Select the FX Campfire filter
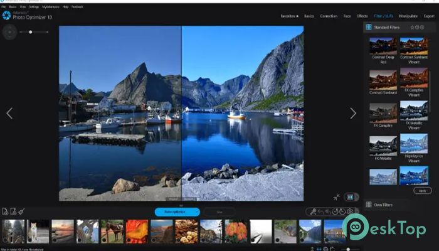 pos(383,115)
